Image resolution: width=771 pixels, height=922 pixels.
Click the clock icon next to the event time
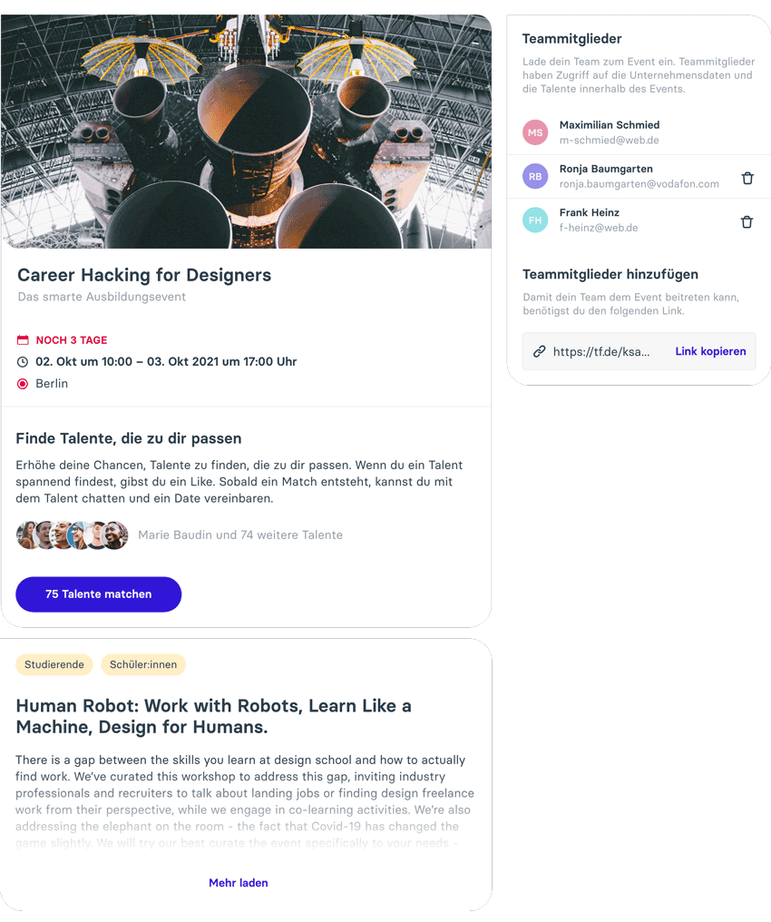(23, 361)
